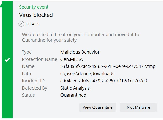Click the Quarantined status value
The height and width of the screenshot is (120, 163).
[x=73, y=95]
